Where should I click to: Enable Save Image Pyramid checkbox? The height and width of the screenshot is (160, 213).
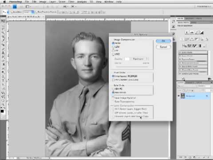[113, 98]
